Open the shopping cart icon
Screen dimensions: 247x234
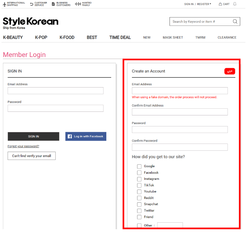220,4
